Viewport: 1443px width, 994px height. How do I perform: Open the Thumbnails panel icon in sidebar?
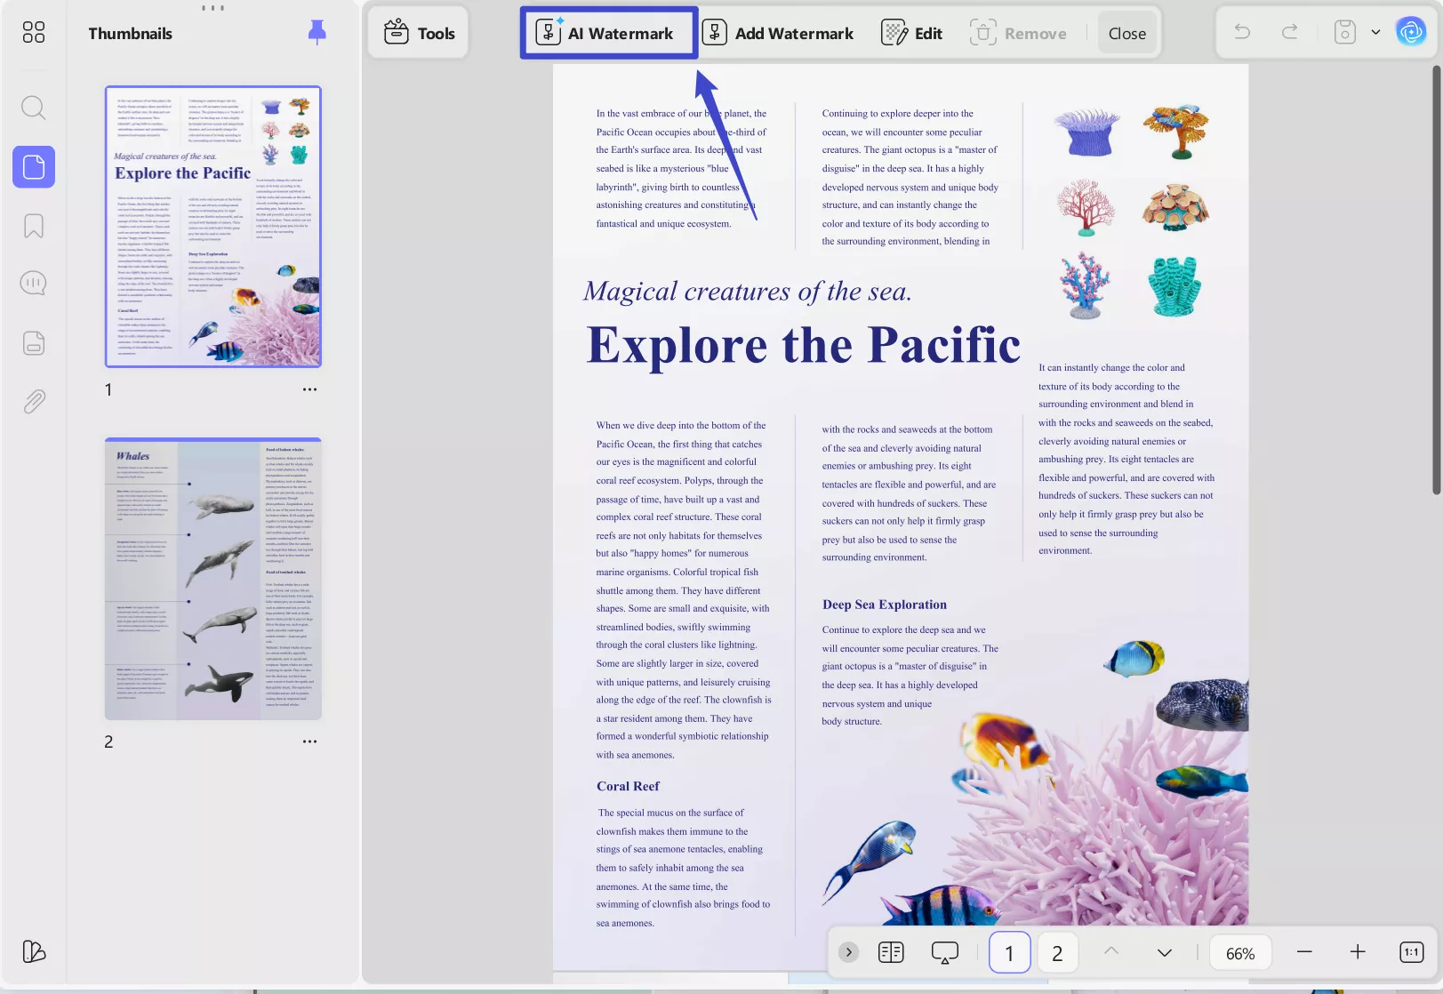[33, 166]
